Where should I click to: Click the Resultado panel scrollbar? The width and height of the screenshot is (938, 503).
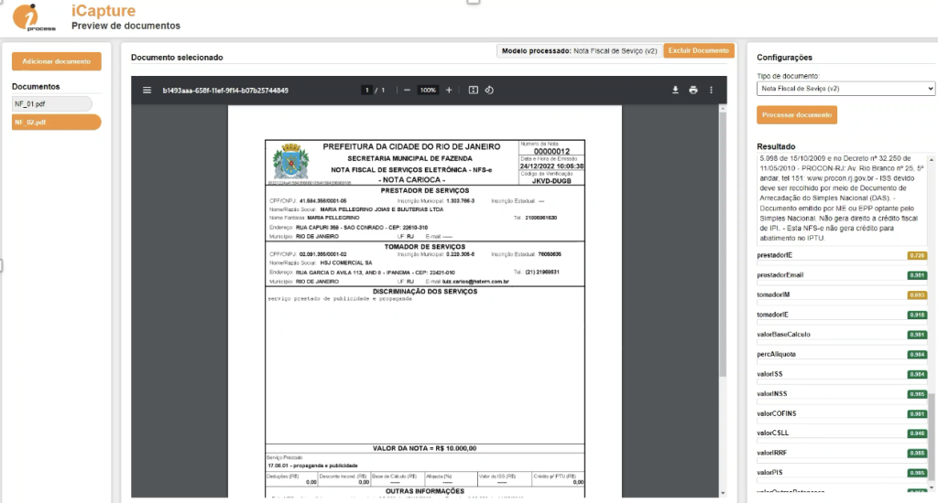931,436
